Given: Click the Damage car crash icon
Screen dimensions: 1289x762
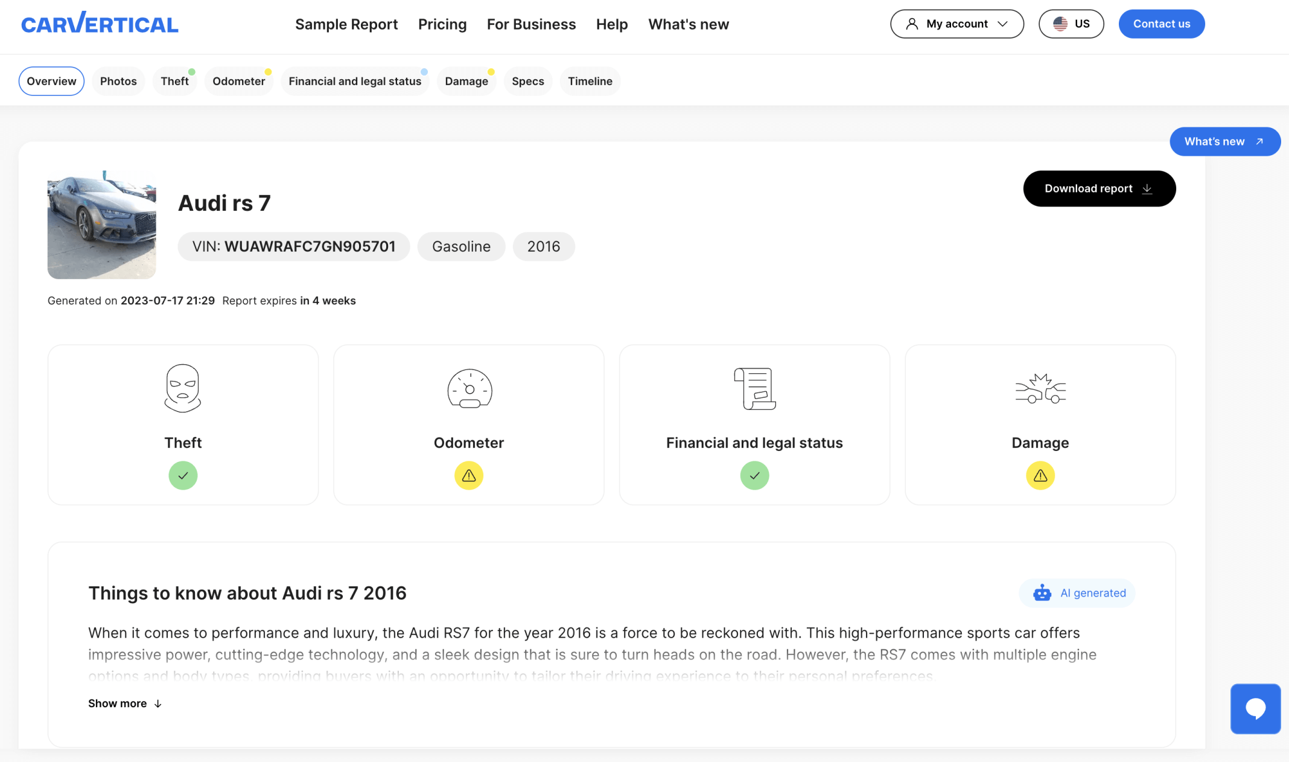Looking at the screenshot, I should tap(1040, 388).
